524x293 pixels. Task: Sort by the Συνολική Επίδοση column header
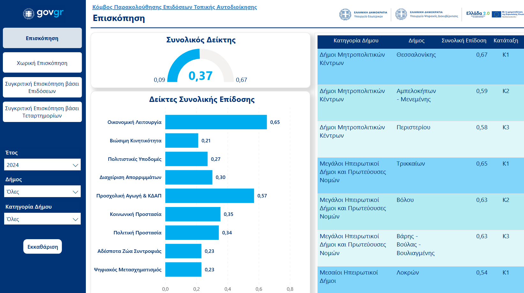tap(464, 41)
